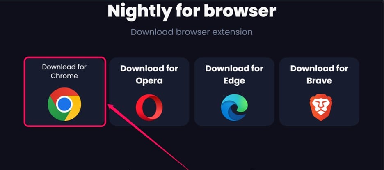The image size is (384, 170).
Task: Open the Download for Edge label
Action: (234, 74)
